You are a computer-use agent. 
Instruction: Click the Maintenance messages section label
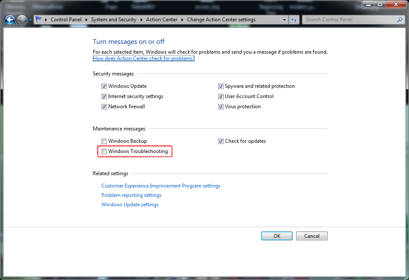(x=119, y=129)
